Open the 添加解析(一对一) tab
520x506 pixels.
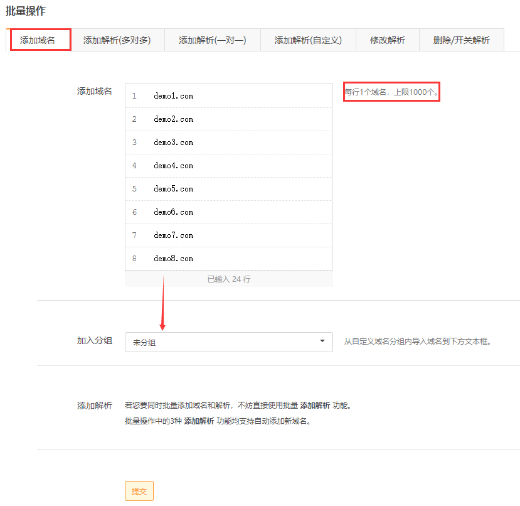tap(212, 40)
